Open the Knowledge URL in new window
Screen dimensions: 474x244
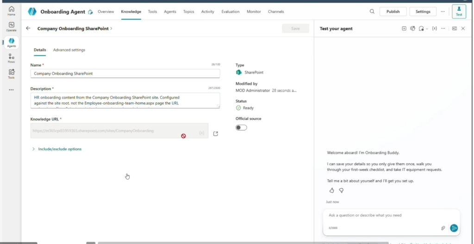[216, 134]
